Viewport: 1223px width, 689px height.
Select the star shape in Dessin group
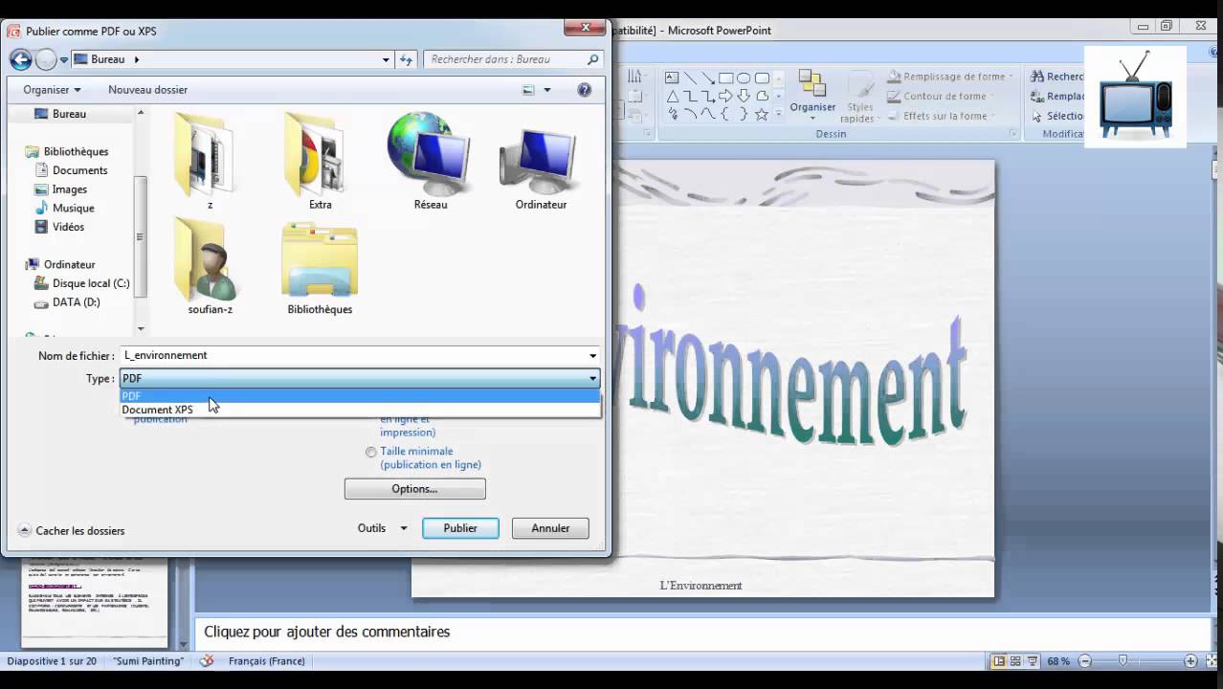point(761,114)
